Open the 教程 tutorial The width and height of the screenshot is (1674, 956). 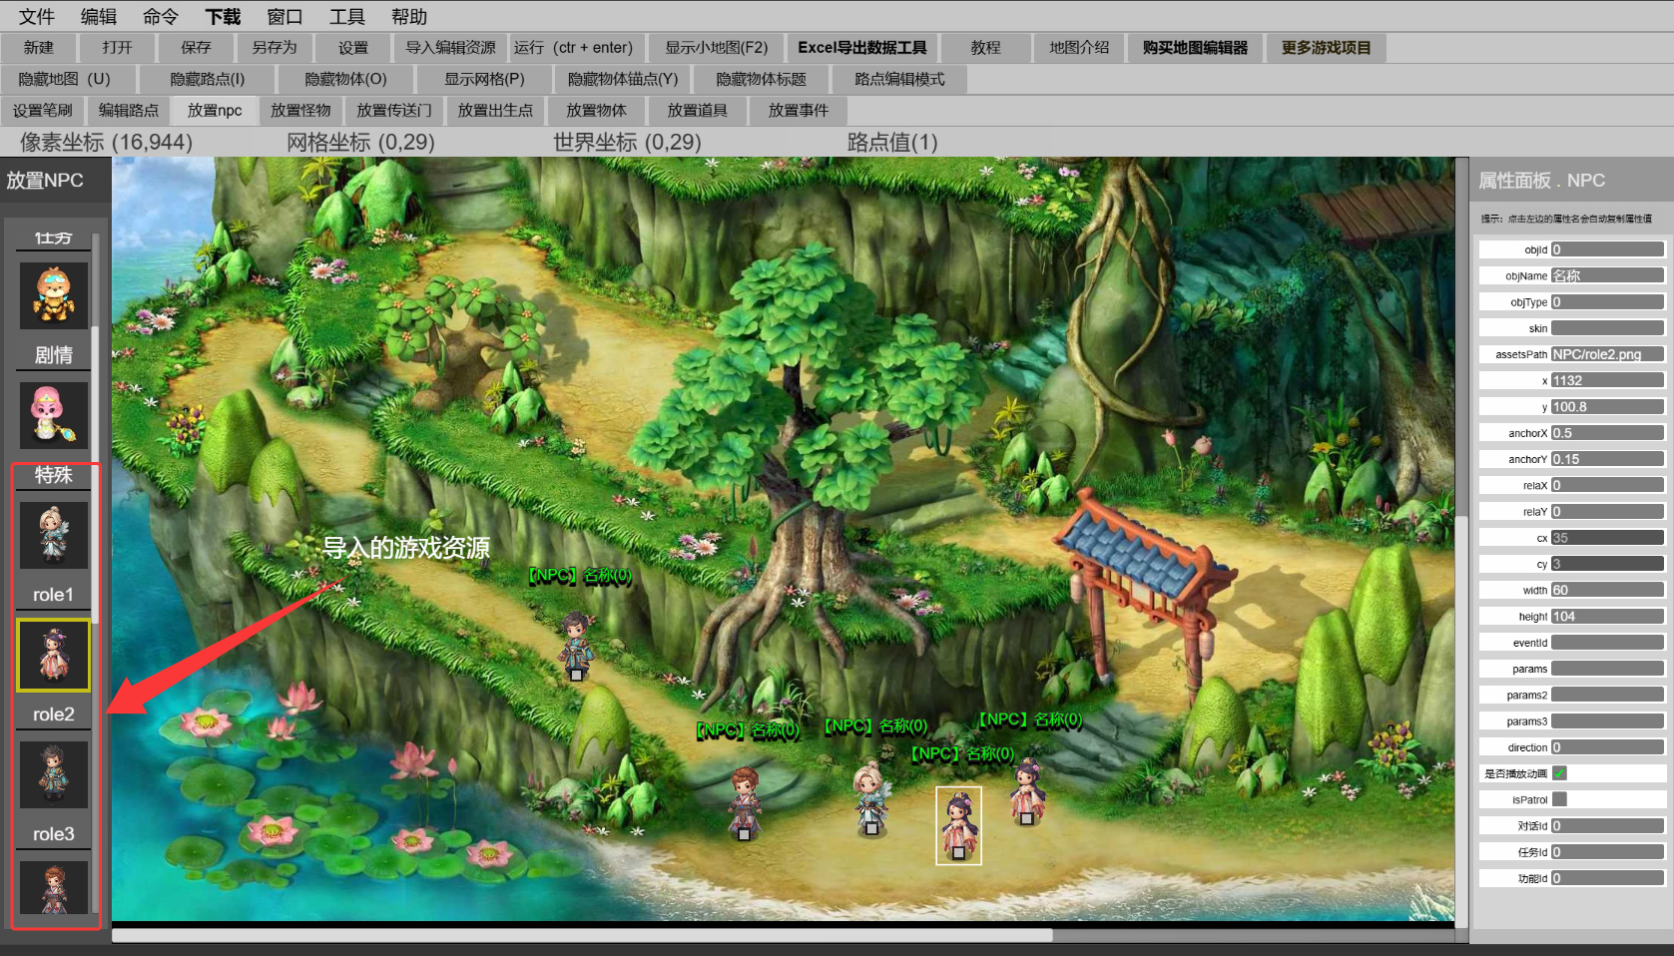(985, 48)
